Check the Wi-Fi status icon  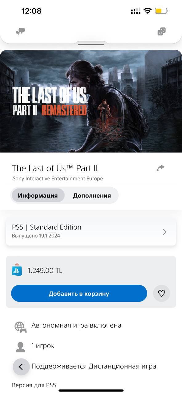click(148, 11)
